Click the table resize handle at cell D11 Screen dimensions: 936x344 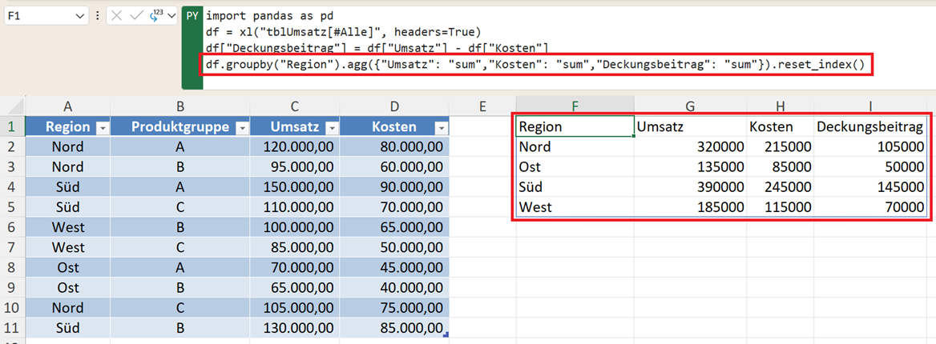point(446,334)
